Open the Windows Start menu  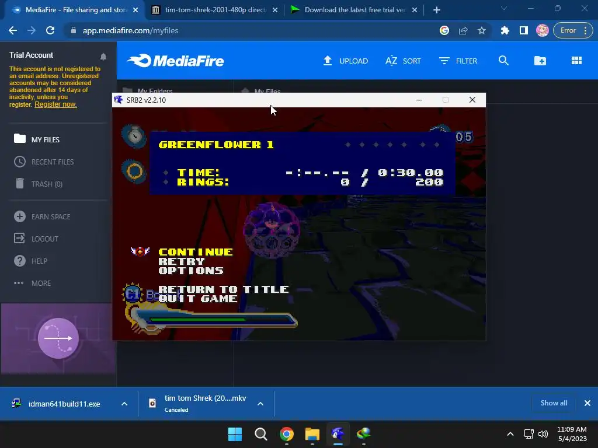(x=235, y=434)
